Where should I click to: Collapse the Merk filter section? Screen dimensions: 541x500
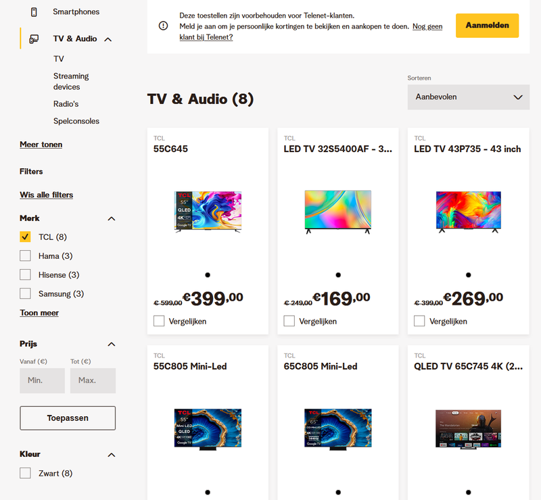[x=112, y=219]
